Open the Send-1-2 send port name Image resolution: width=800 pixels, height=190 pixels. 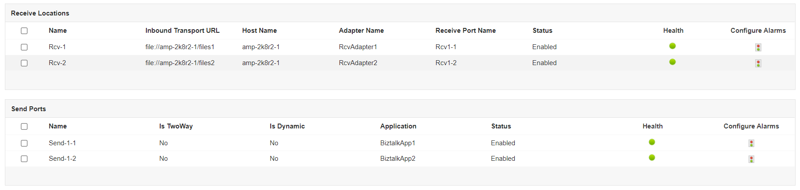63,159
